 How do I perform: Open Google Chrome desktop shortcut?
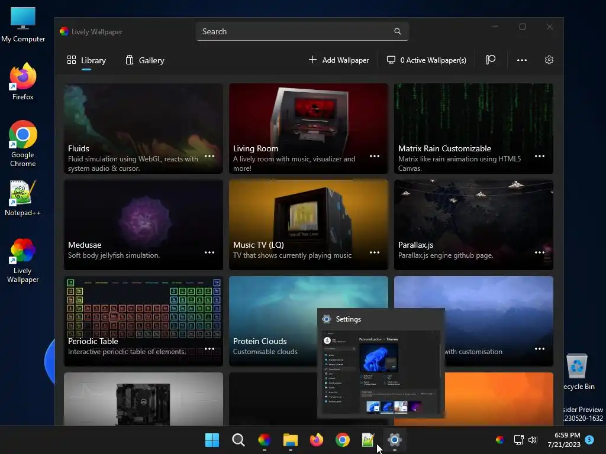(x=23, y=144)
